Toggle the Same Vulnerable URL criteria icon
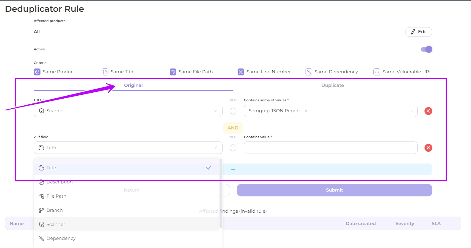 pos(377,72)
